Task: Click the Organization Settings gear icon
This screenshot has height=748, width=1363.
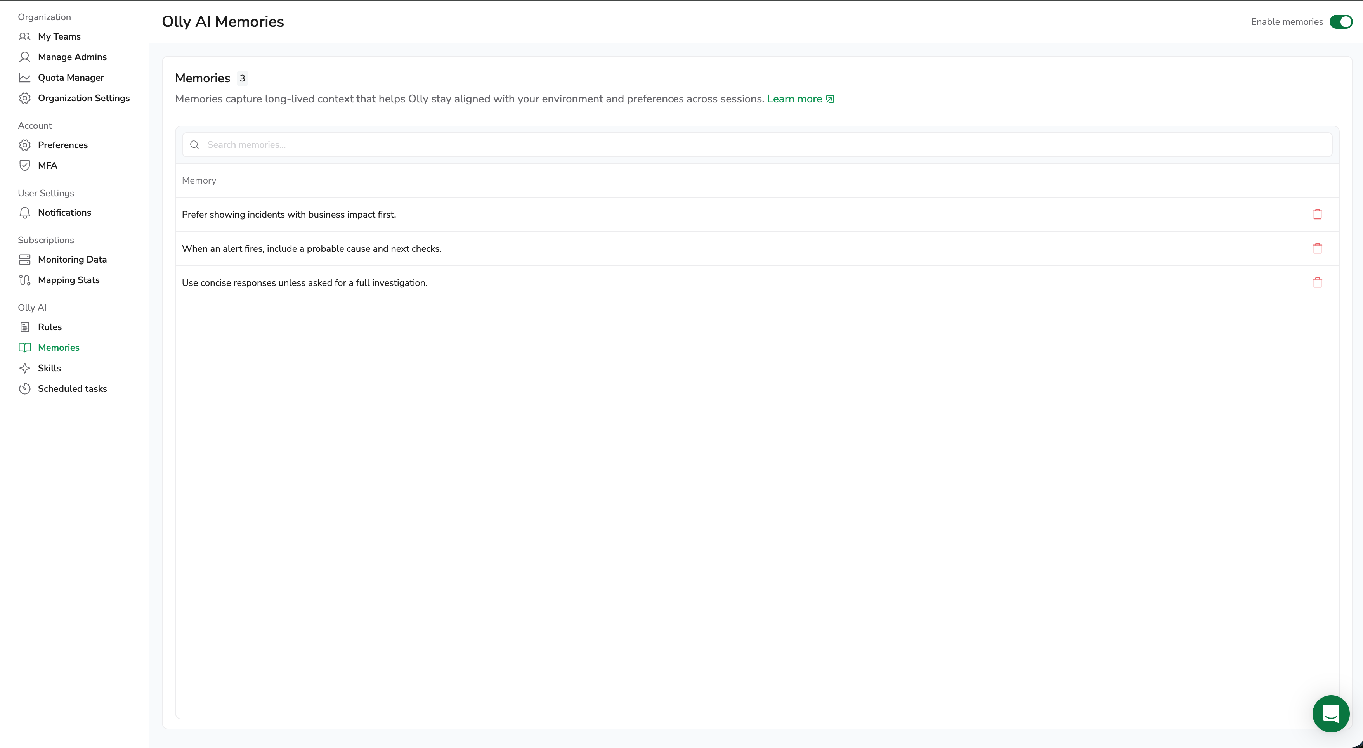Action: [x=25, y=99]
